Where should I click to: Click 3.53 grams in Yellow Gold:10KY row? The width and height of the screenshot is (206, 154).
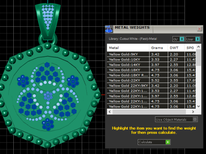click(x=155, y=59)
